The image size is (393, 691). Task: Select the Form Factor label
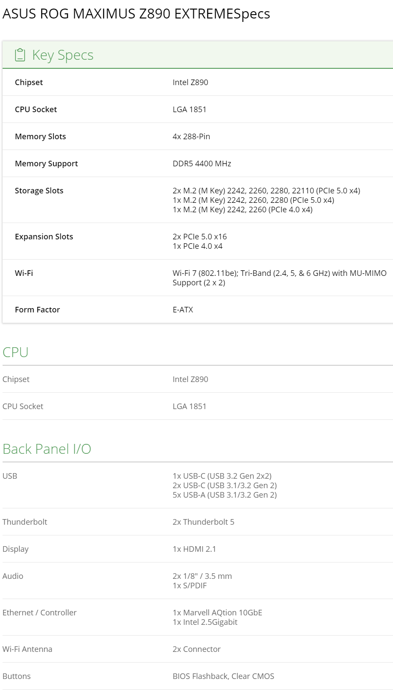coord(37,309)
